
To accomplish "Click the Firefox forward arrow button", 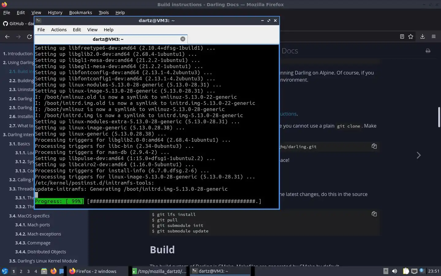I will (x=18, y=36).
